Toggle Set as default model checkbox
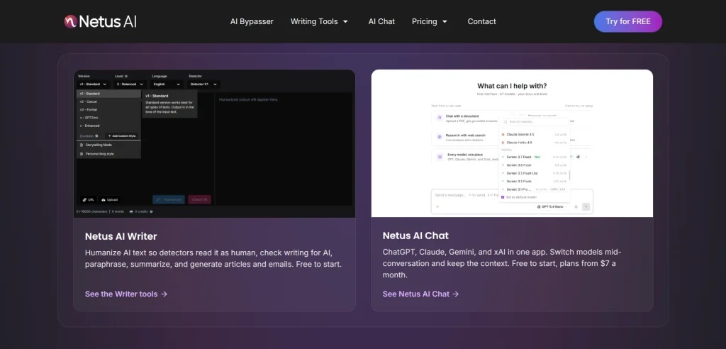726x349 pixels. (503, 197)
